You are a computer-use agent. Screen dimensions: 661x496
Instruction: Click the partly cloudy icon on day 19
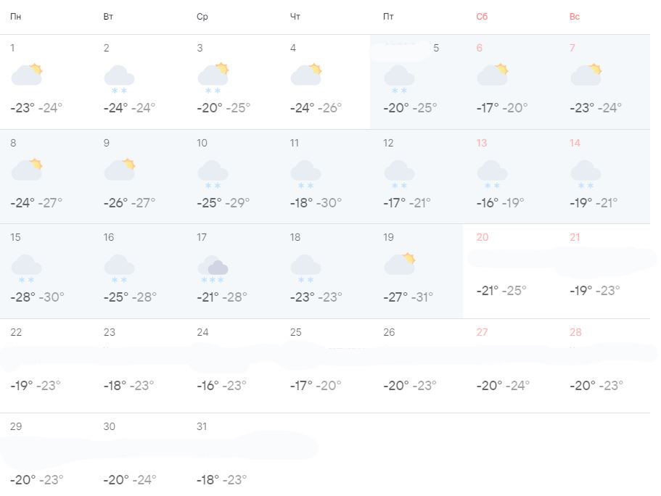pyautogui.click(x=399, y=264)
